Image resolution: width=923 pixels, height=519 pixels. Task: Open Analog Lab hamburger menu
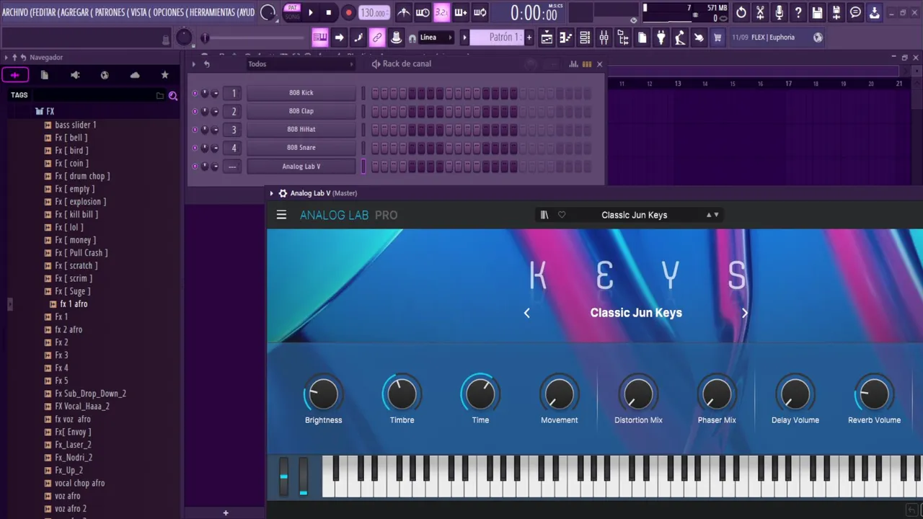281,215
